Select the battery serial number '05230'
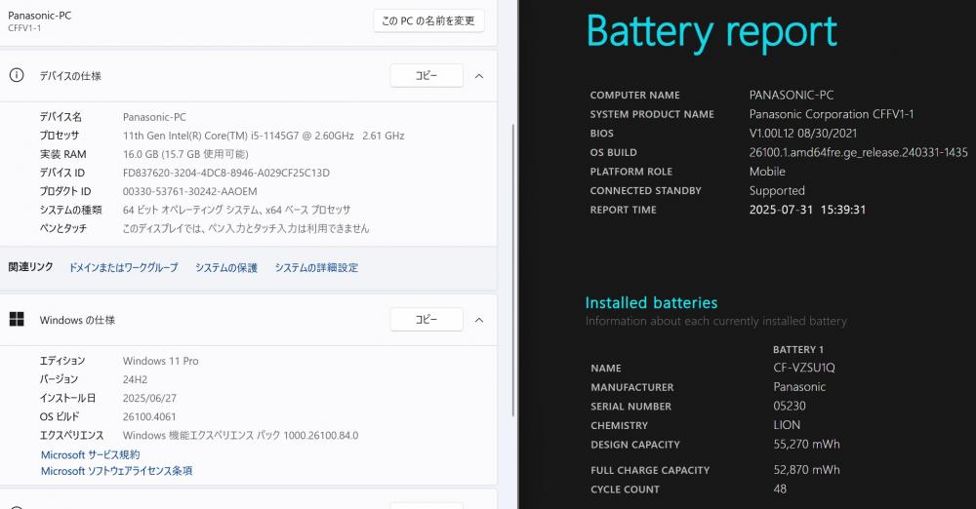Screen dimensions: 976x509 coord(790,407)
